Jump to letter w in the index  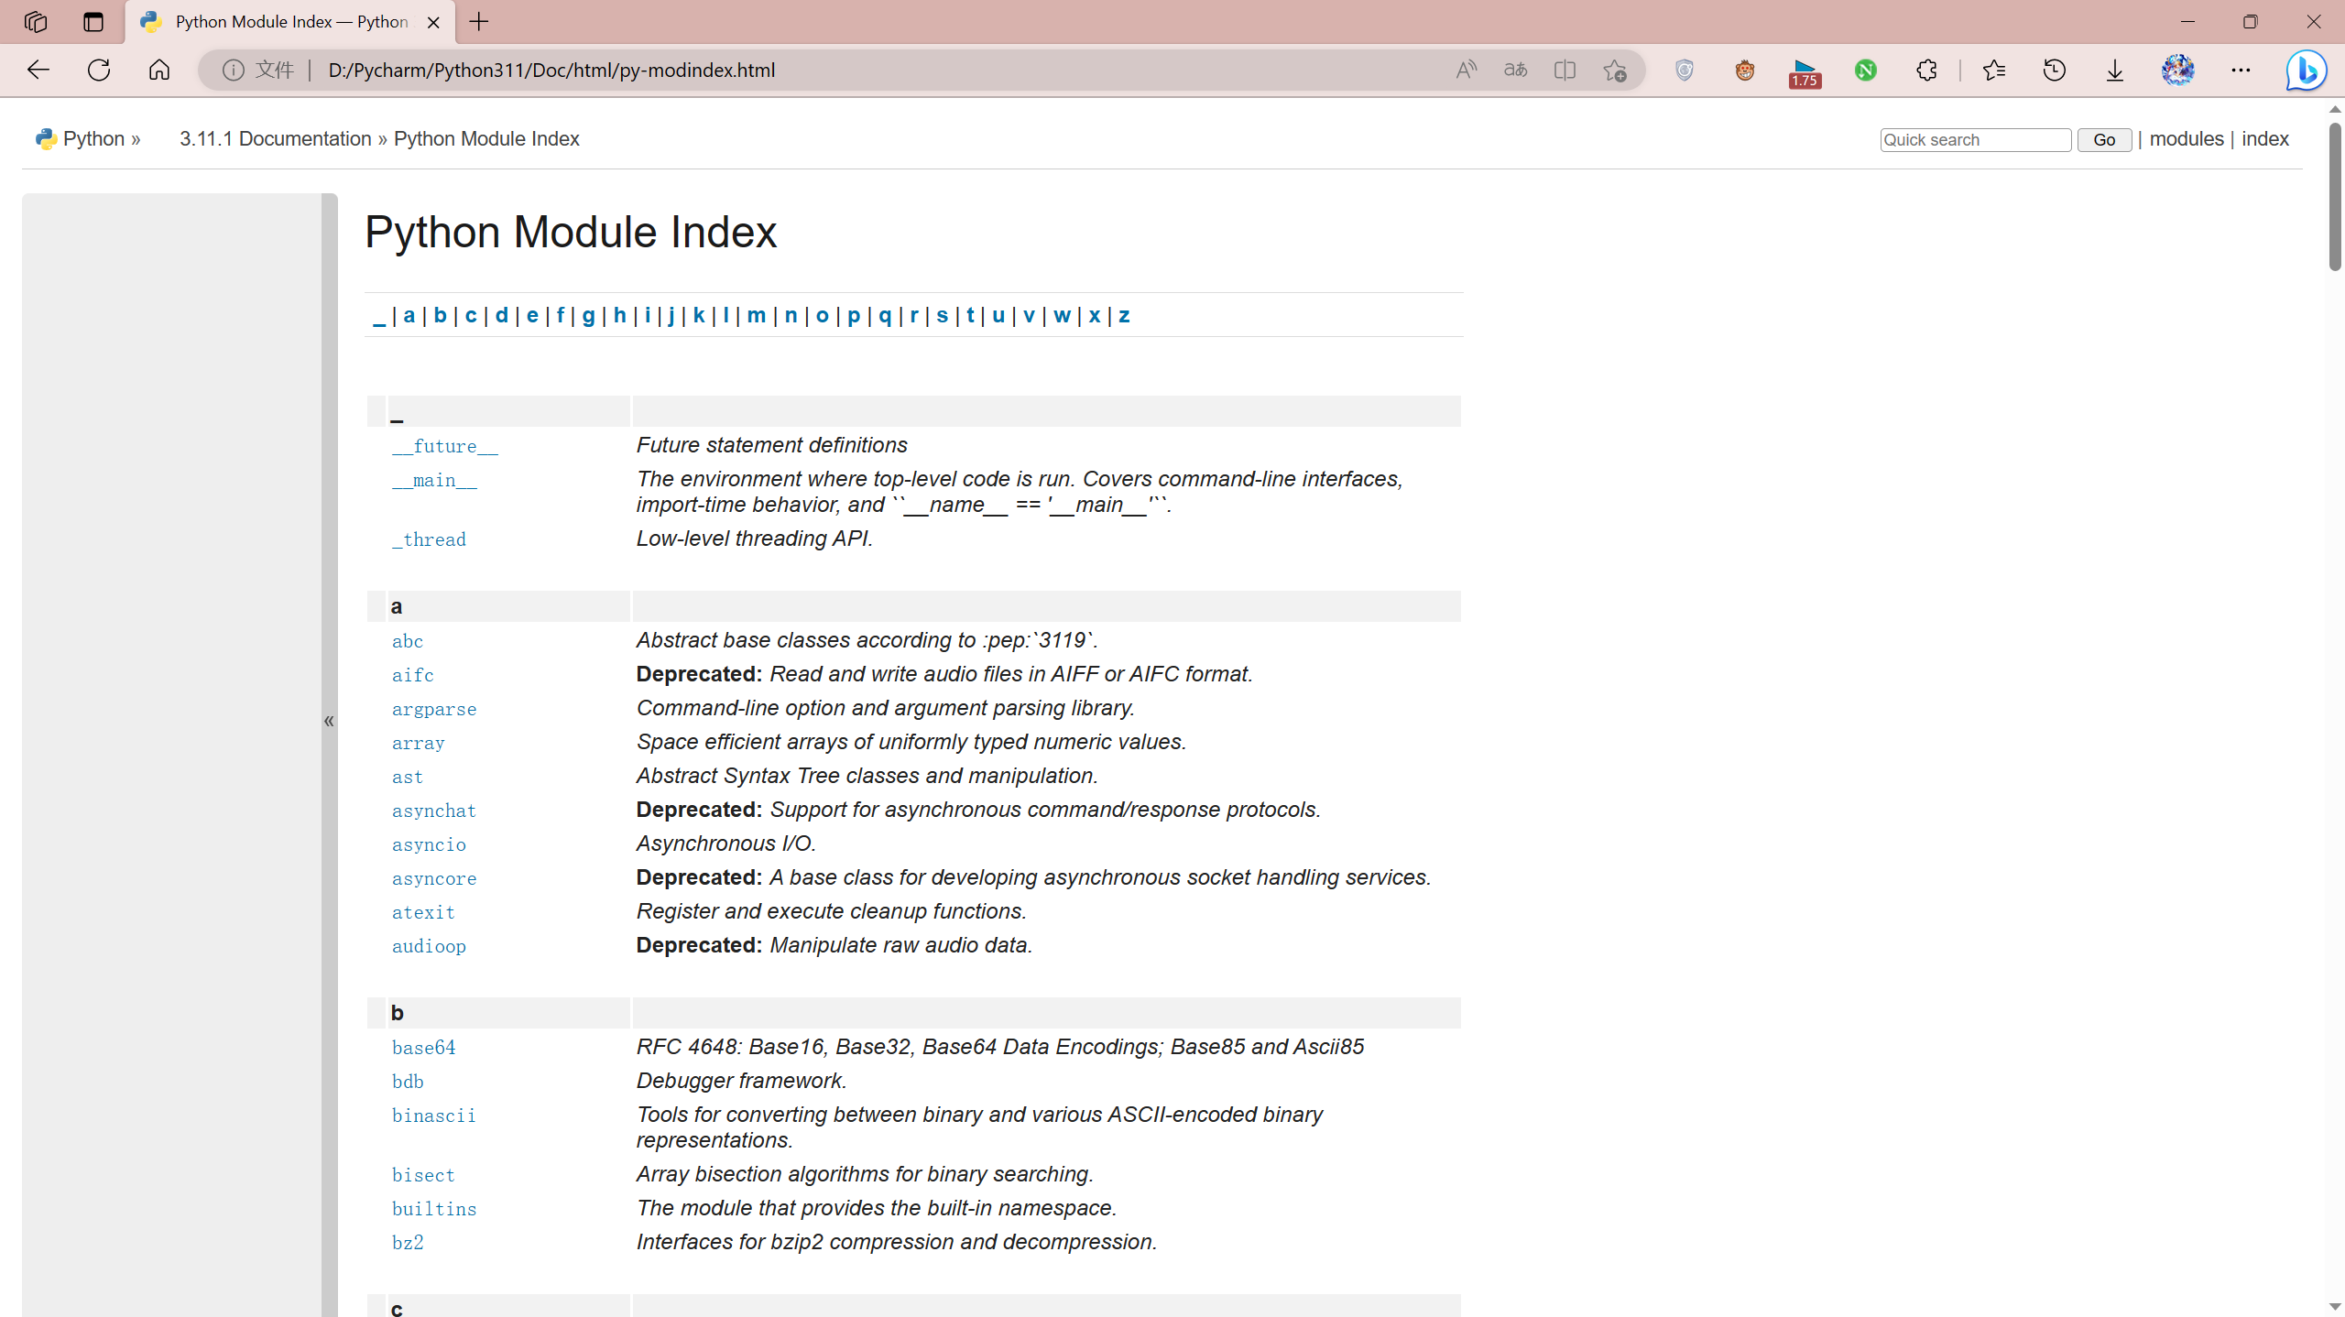pos(1062,315)
